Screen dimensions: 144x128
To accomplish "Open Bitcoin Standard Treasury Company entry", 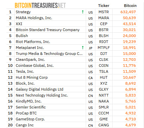I will coord(48,30).
